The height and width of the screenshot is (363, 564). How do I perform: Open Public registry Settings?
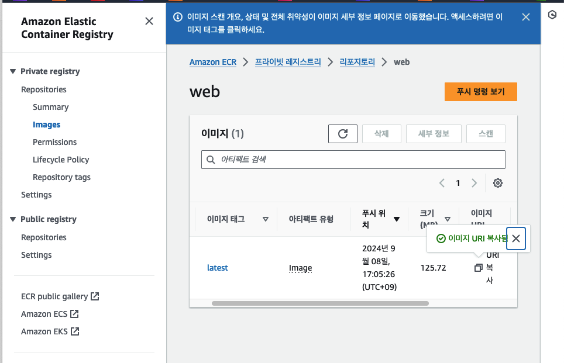(36, 255)
